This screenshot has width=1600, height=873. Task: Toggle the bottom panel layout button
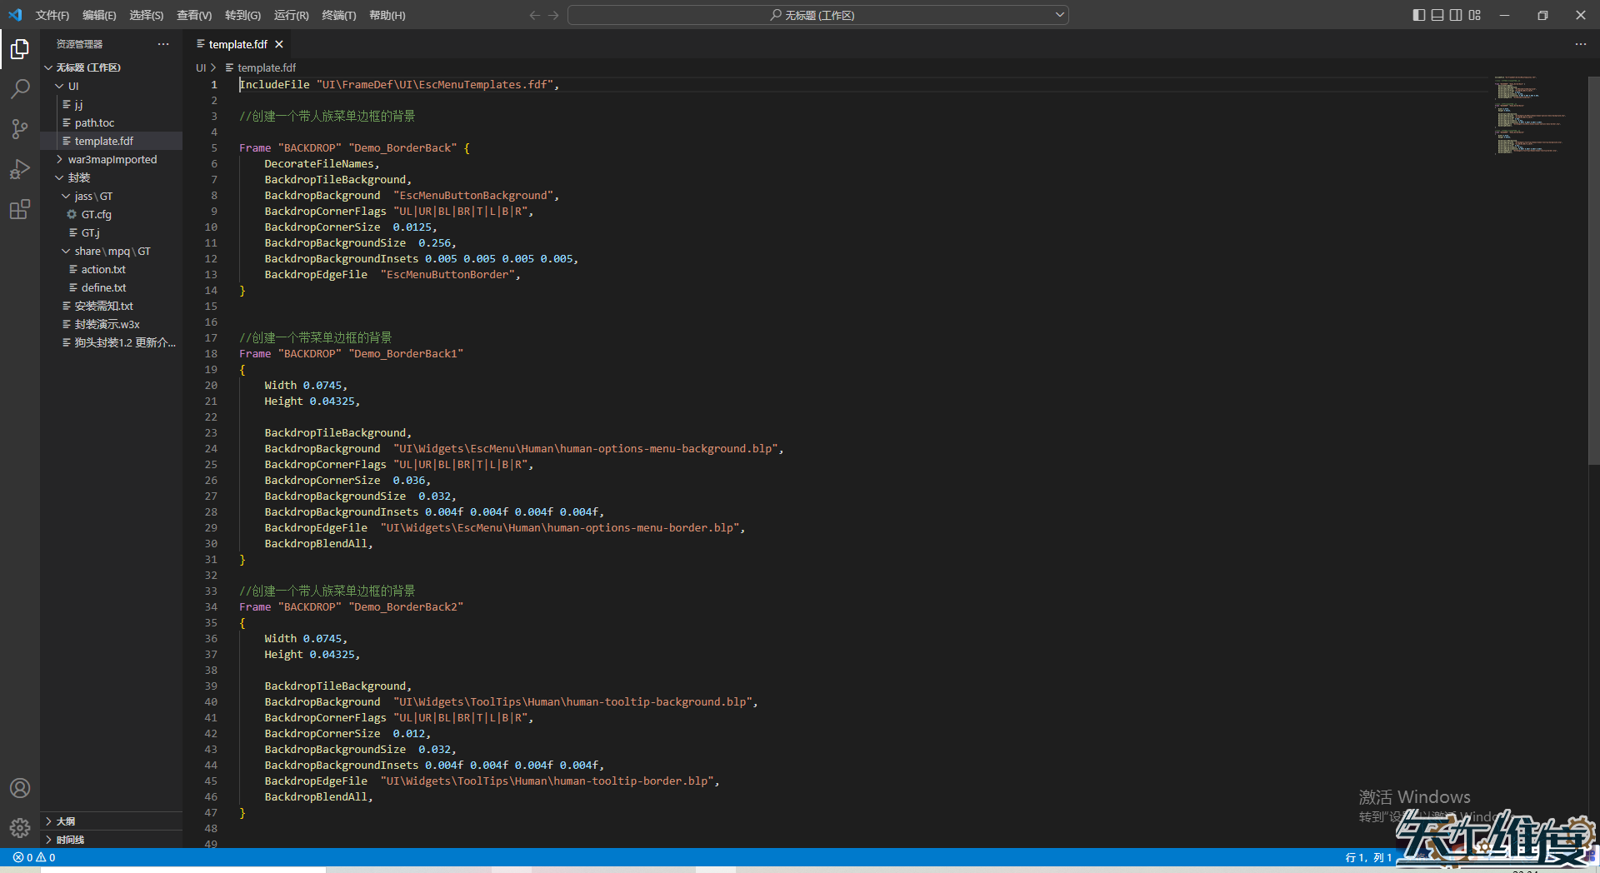[1437, 15]
